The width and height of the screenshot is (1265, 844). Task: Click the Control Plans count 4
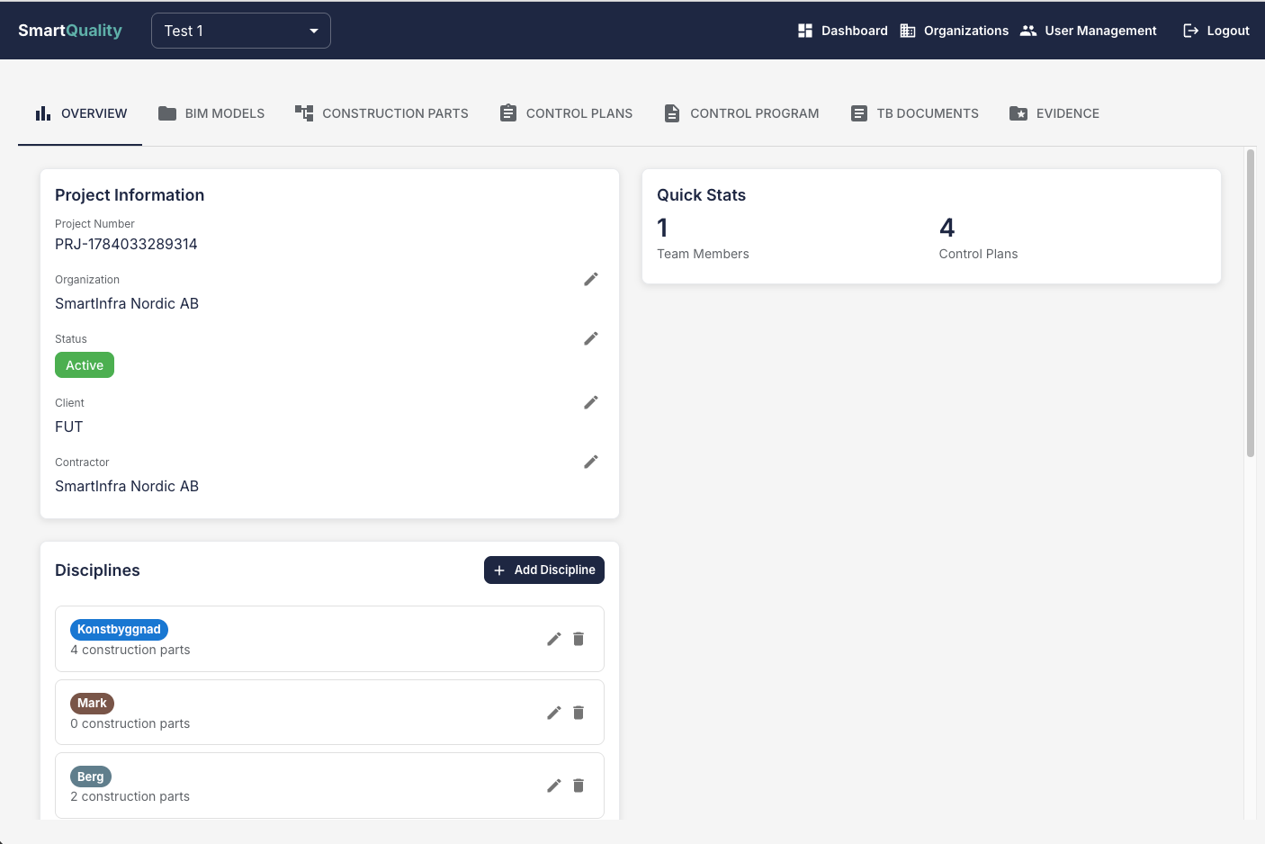947,228
